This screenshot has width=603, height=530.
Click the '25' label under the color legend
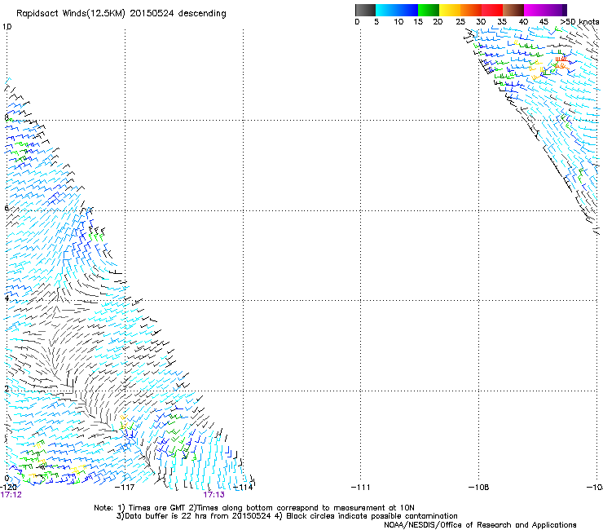pos(460,22)
